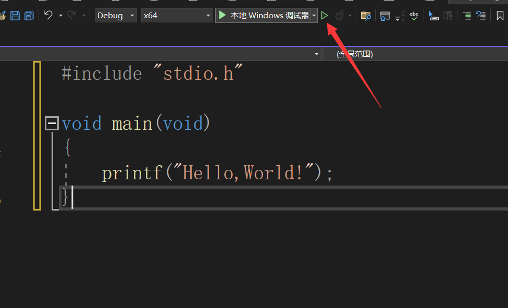
Task: Save the current file
Action: pyautogui.click(x=15, y=16)
